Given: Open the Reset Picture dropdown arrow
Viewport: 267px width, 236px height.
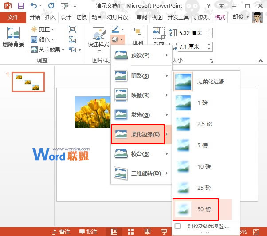Looking at the screenshot, I should click(79, 50).
